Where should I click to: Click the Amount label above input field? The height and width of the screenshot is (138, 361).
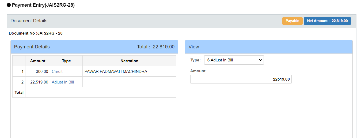(x=198, y=71)
